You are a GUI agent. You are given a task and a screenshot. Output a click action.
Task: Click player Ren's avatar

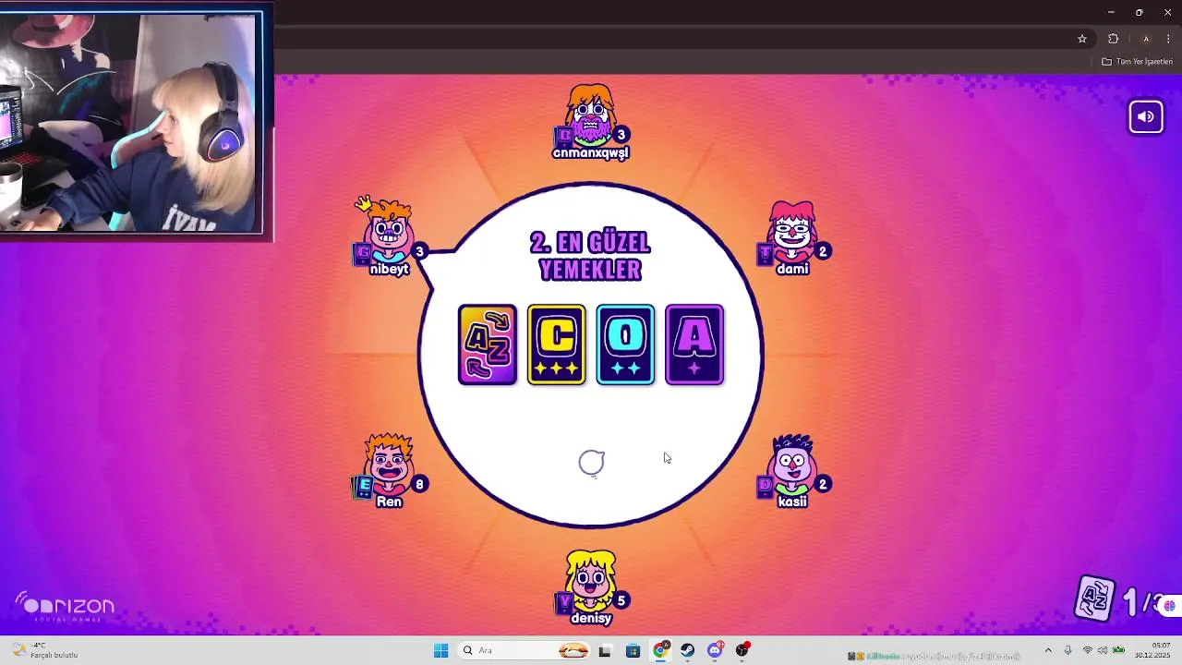389,464
